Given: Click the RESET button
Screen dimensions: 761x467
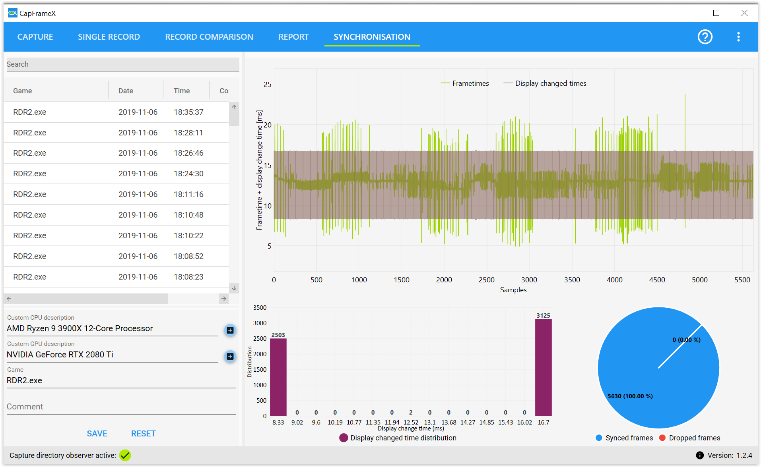Looking at the screenshot, I should point(143,433).
